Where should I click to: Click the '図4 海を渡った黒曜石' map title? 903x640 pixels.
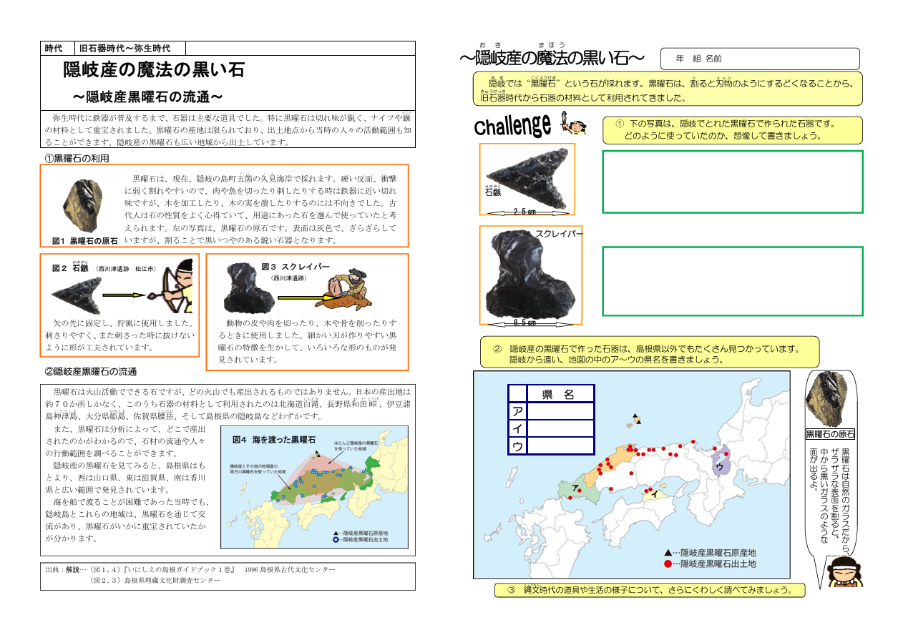[x=274, y=440]
